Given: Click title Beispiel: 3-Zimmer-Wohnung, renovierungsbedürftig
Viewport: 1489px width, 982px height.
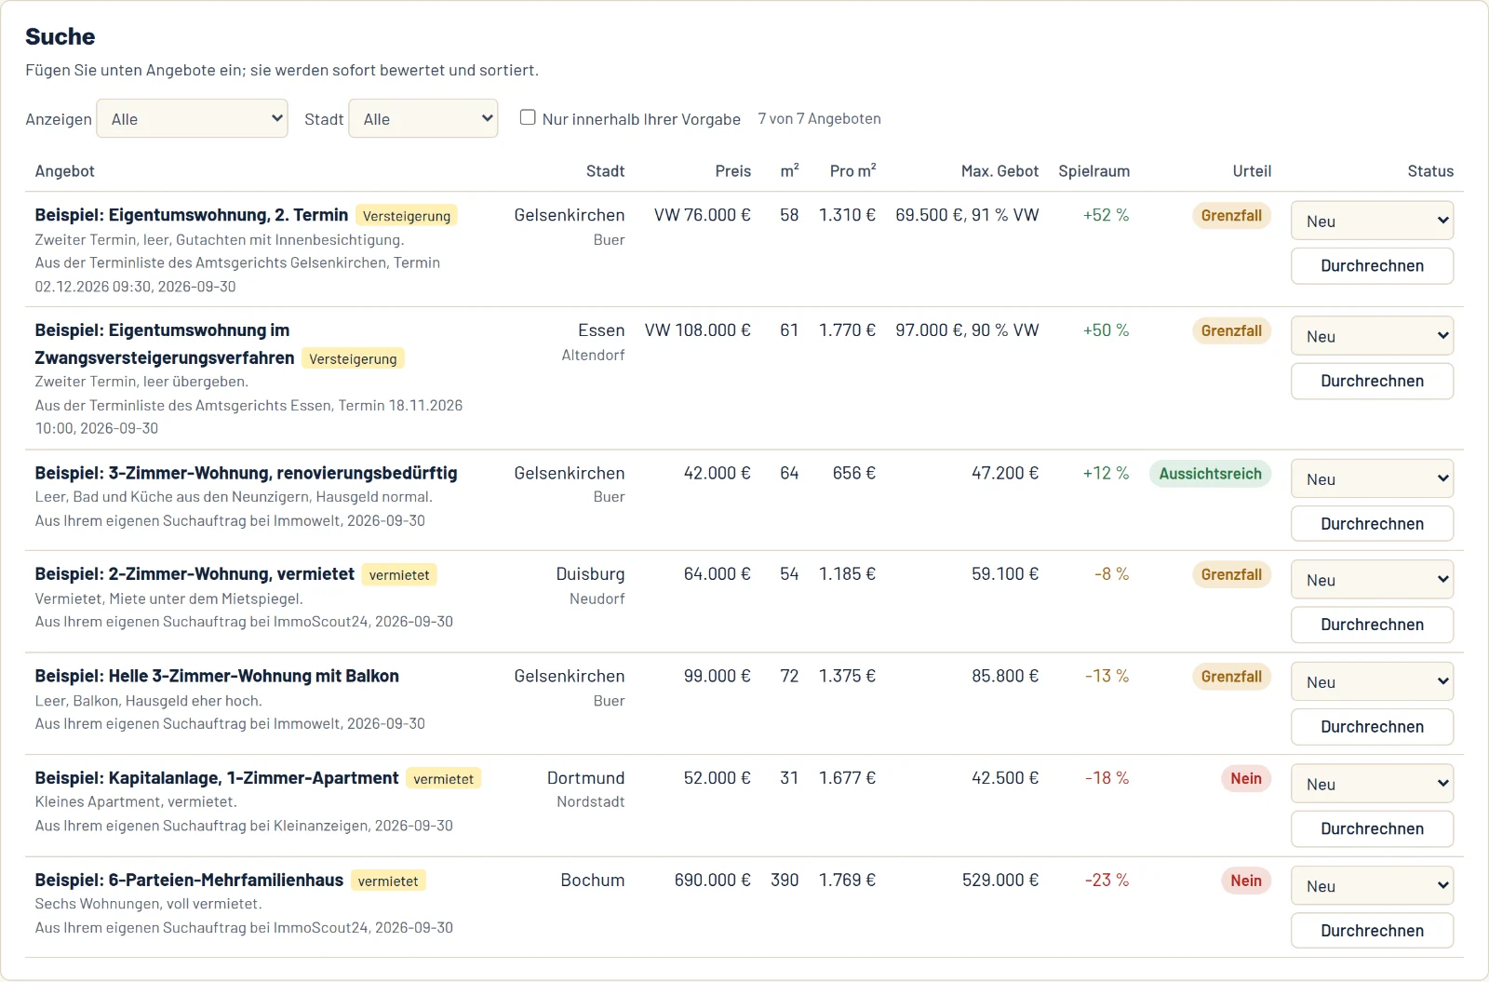Looking at the screenshot, I should [x=247, y=473].
